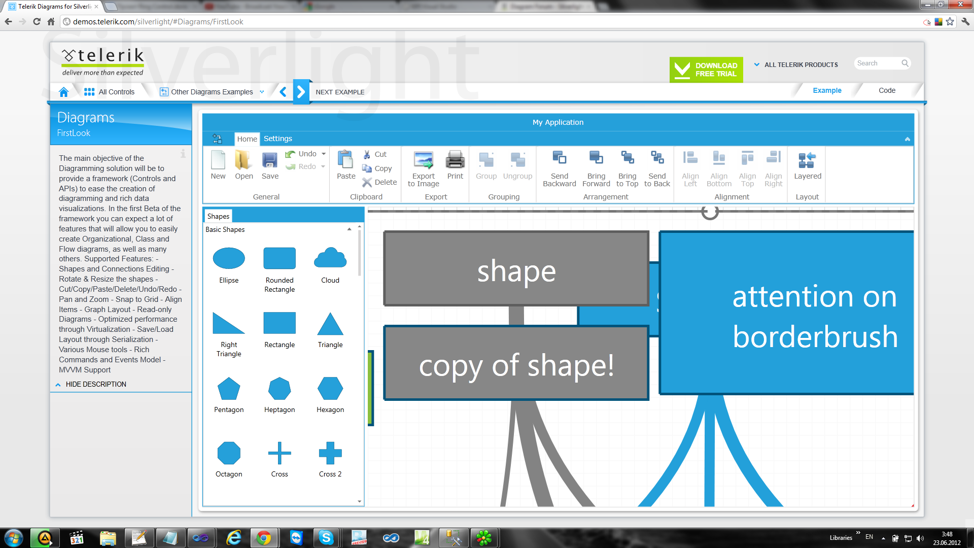974x548 pixels.
Task: Collapse the Basic Shapes group
Action: click(349, 229)
